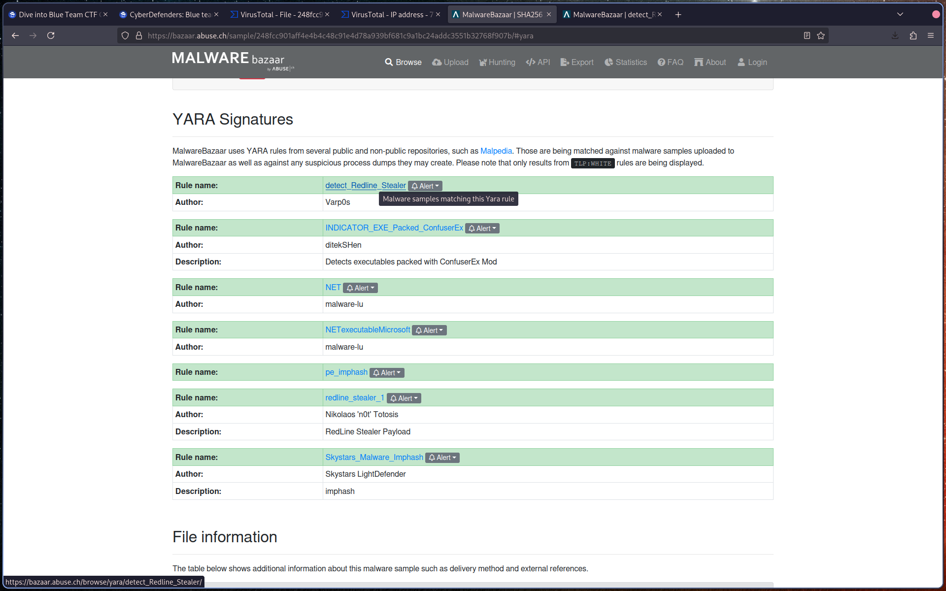Open the NET rule link
Viewport: 946px width, 591px height.
333,287
